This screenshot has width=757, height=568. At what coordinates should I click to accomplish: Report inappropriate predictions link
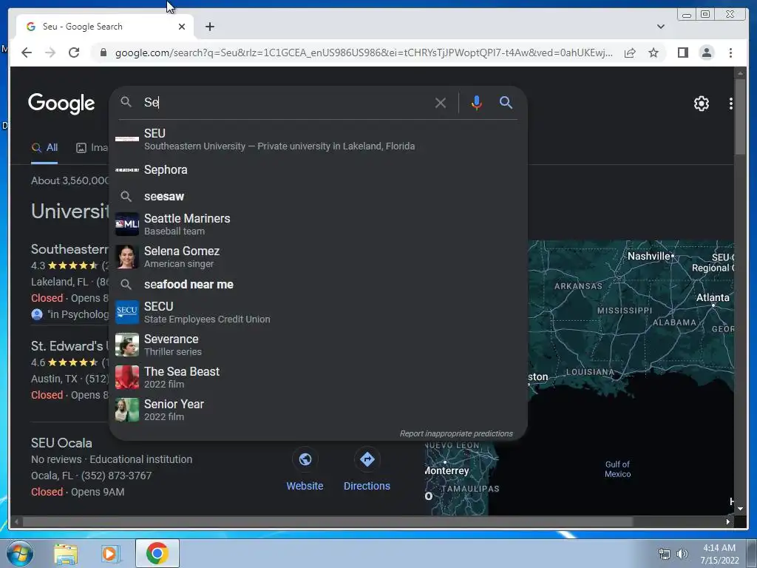(456, 433)
